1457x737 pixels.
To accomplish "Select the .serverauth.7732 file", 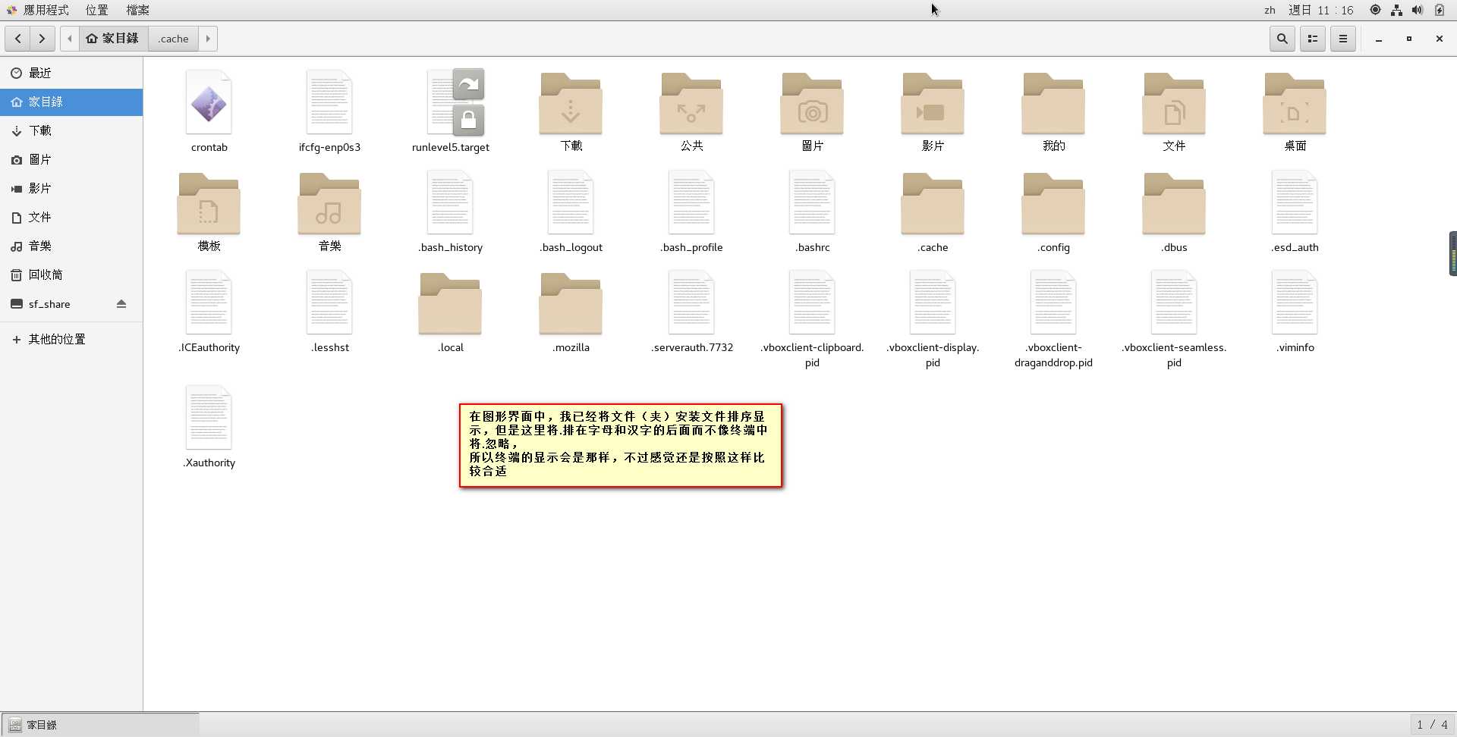I will coord(691,304).
